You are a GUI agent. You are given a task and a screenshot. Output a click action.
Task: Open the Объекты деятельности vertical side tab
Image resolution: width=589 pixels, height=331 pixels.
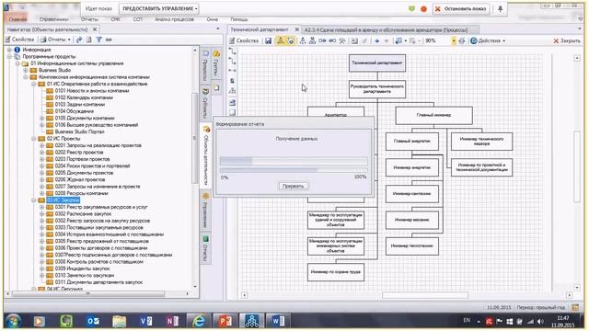pyautogui.click(x=206, y=155)
